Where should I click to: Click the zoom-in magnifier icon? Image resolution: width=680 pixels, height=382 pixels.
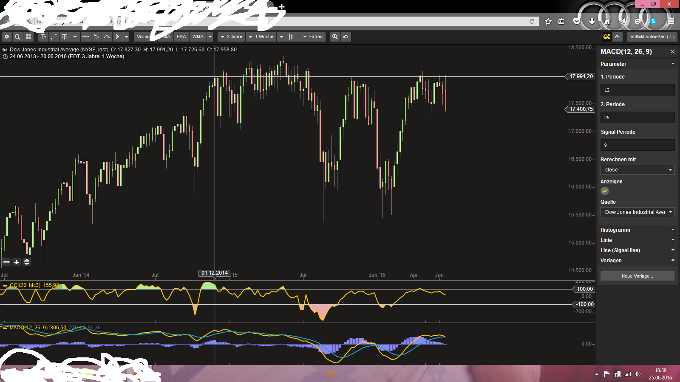coord(335,37)
